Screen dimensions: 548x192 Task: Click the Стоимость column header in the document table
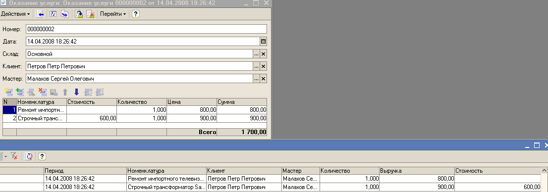92,102
